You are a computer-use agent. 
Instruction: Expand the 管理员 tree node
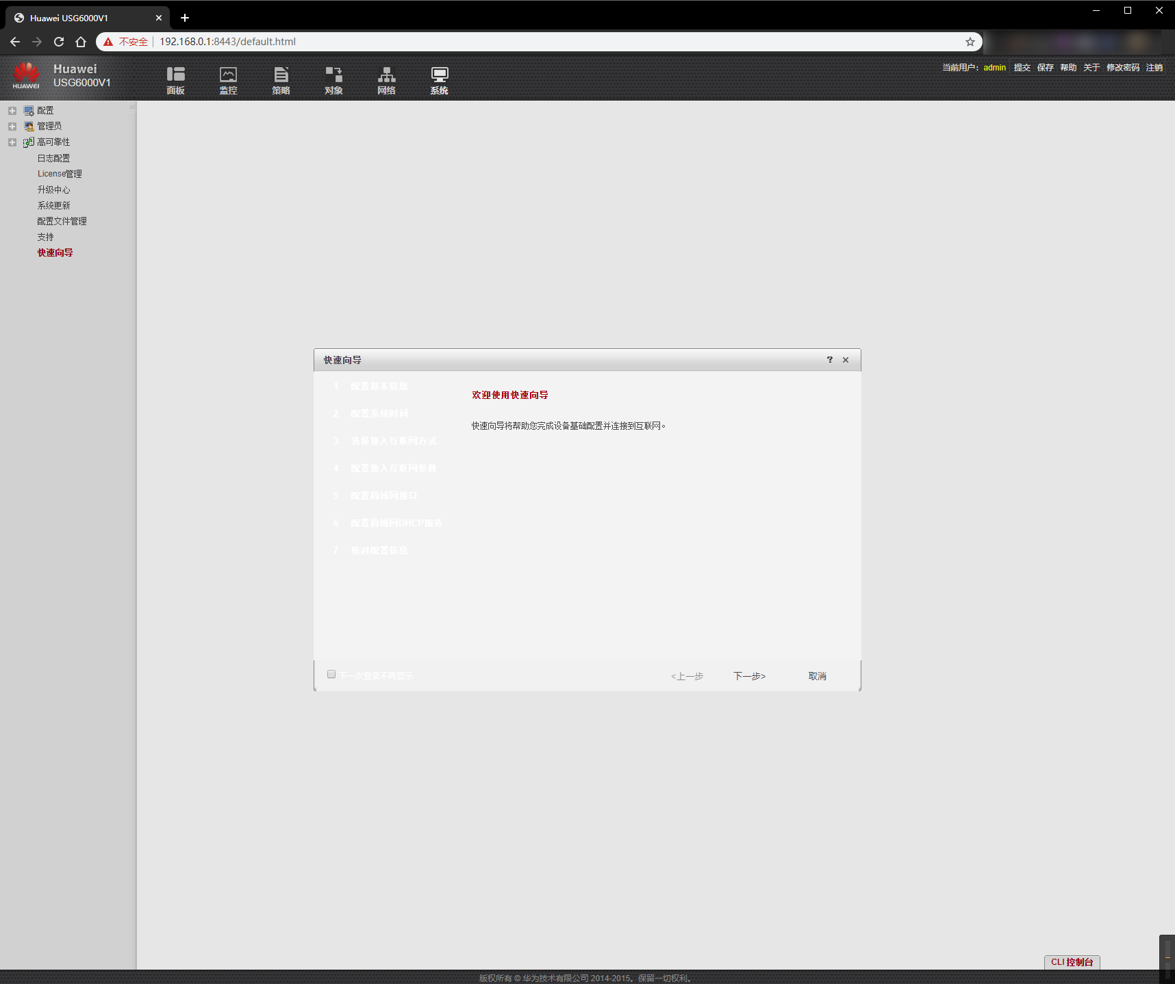click(12, 126)
